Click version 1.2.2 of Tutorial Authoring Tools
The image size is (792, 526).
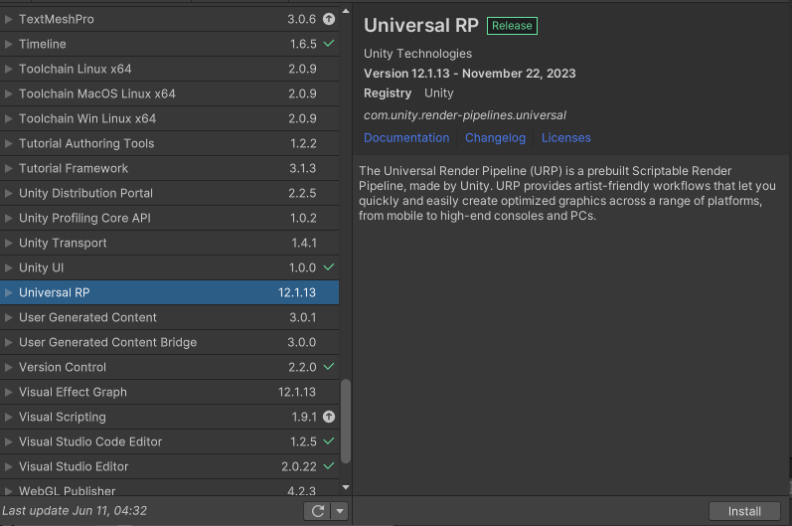tap(303, 143)
